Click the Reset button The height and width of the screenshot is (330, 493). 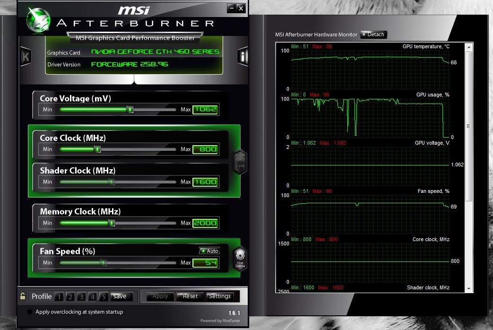click(190, 296)
